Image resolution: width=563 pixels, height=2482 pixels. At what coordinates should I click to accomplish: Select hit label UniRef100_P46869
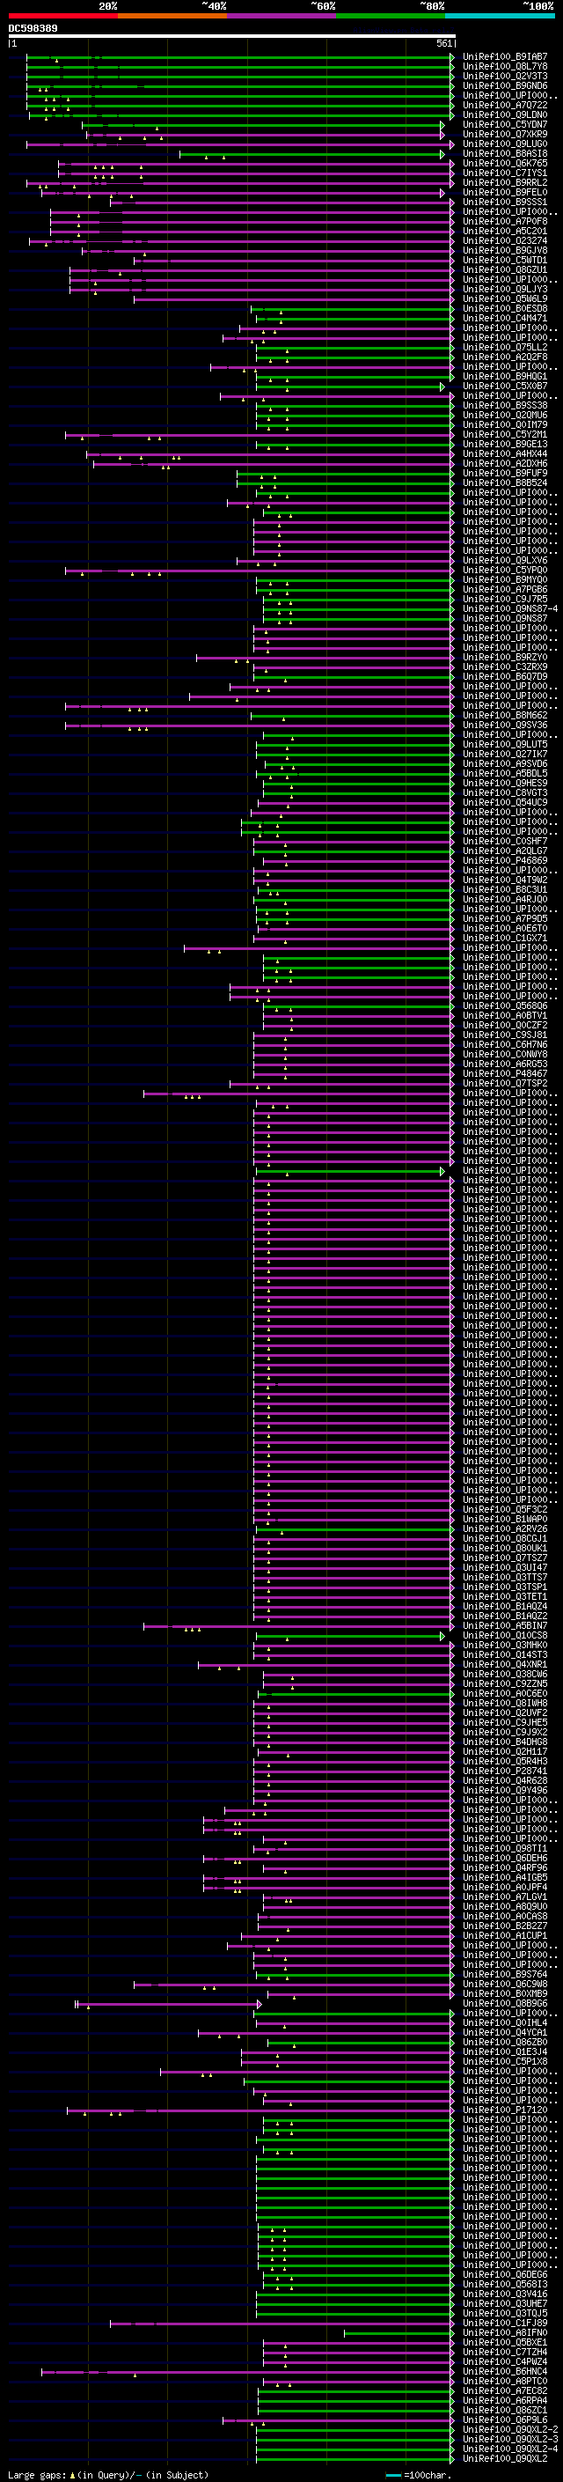(x=505, y=860)
